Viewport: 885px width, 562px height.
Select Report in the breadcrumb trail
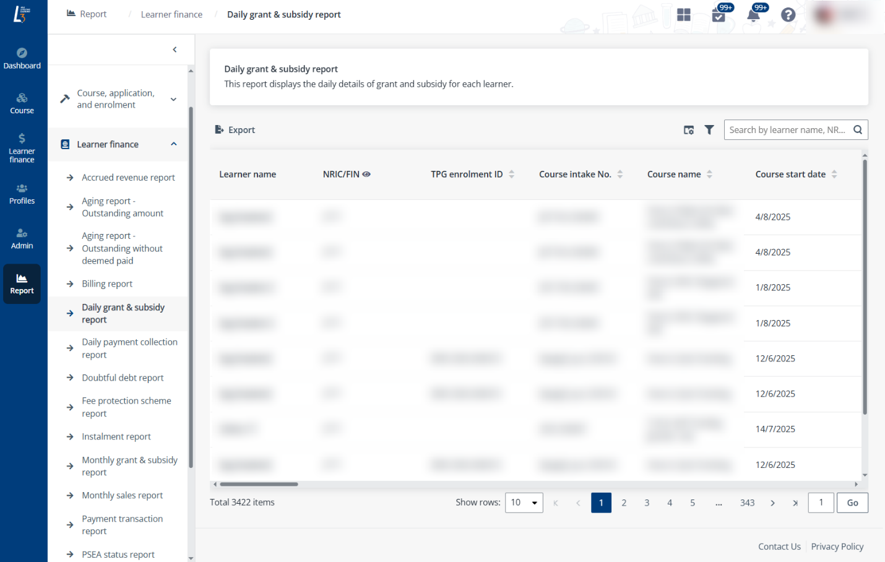tap(92, 14)
